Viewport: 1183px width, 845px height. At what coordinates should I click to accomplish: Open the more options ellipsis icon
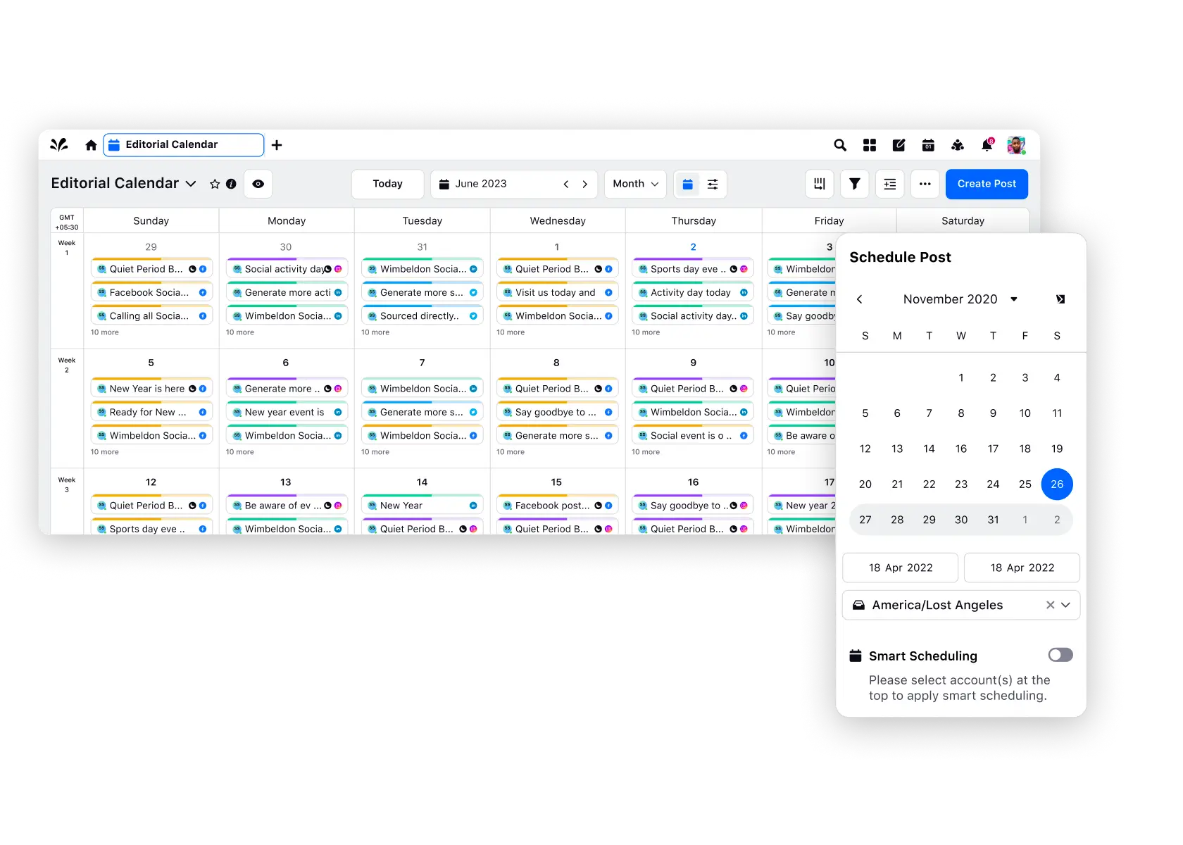pyautogui.click(x=925, y=184)
